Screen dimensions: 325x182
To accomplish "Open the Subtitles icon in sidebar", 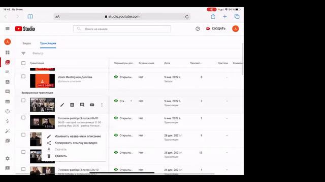I will (x=8, y=102).
